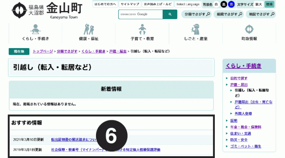Open the はじめての方へ link
Image resolution: width=285 pixels, height=158 pixels.
click(105, 4)
